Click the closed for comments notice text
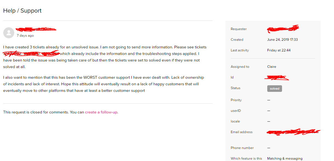This screenshot has width=334, height=161. point(43,112)
